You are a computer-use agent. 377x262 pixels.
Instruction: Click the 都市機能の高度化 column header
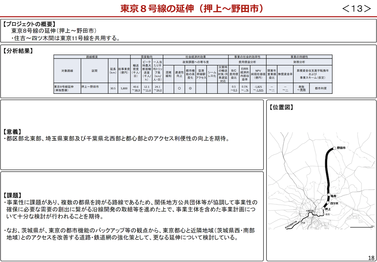[190, 74]
